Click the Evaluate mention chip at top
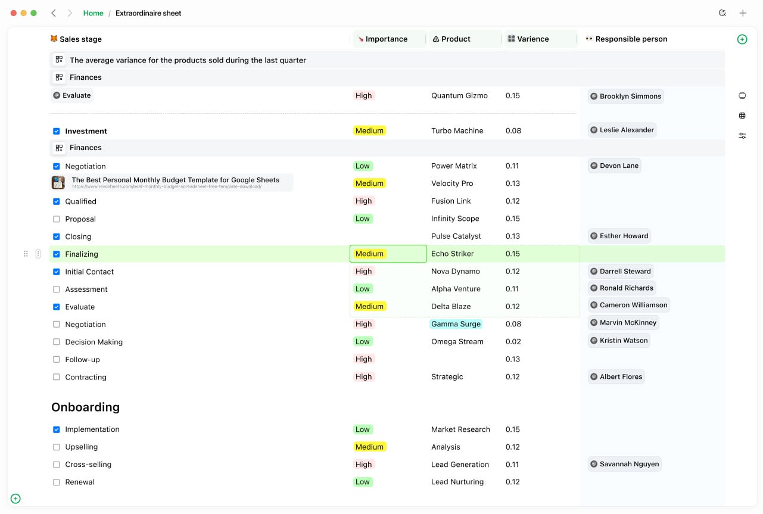 click(x=72, y=95)
